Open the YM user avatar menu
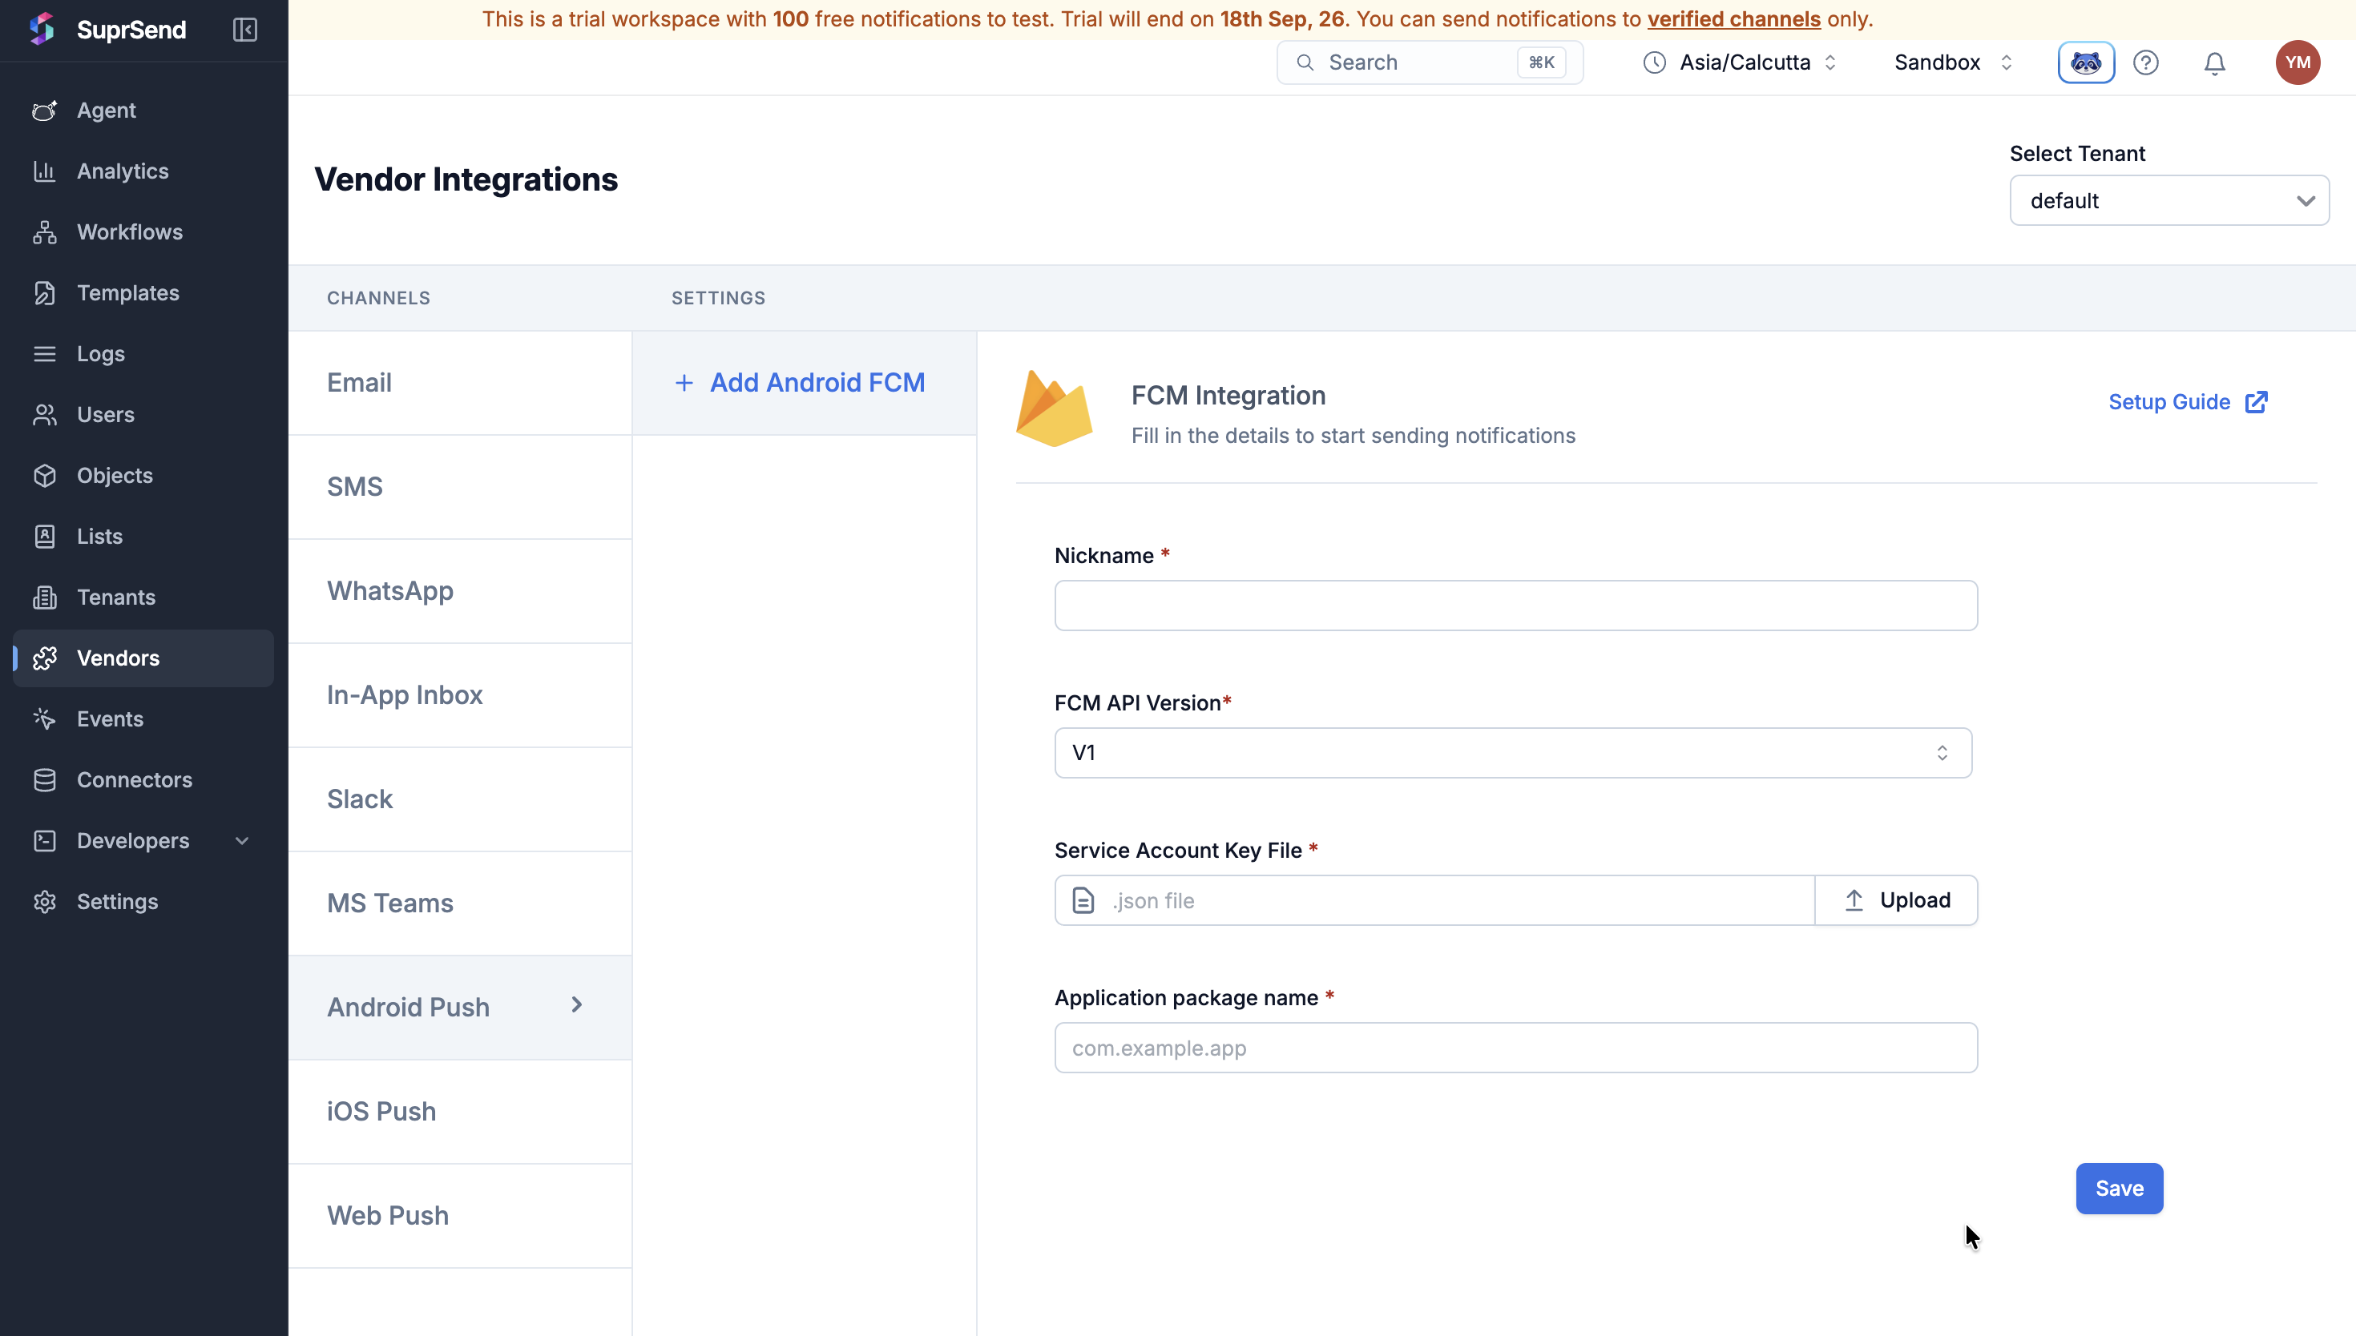The height and width of the screenshot is (1336, 2356). (x=2298, y=62)
